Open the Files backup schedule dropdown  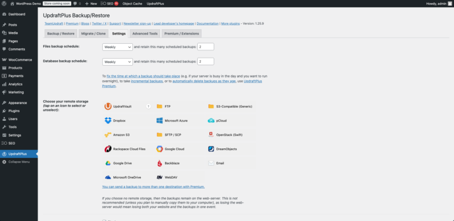click(x=117, y=47)
